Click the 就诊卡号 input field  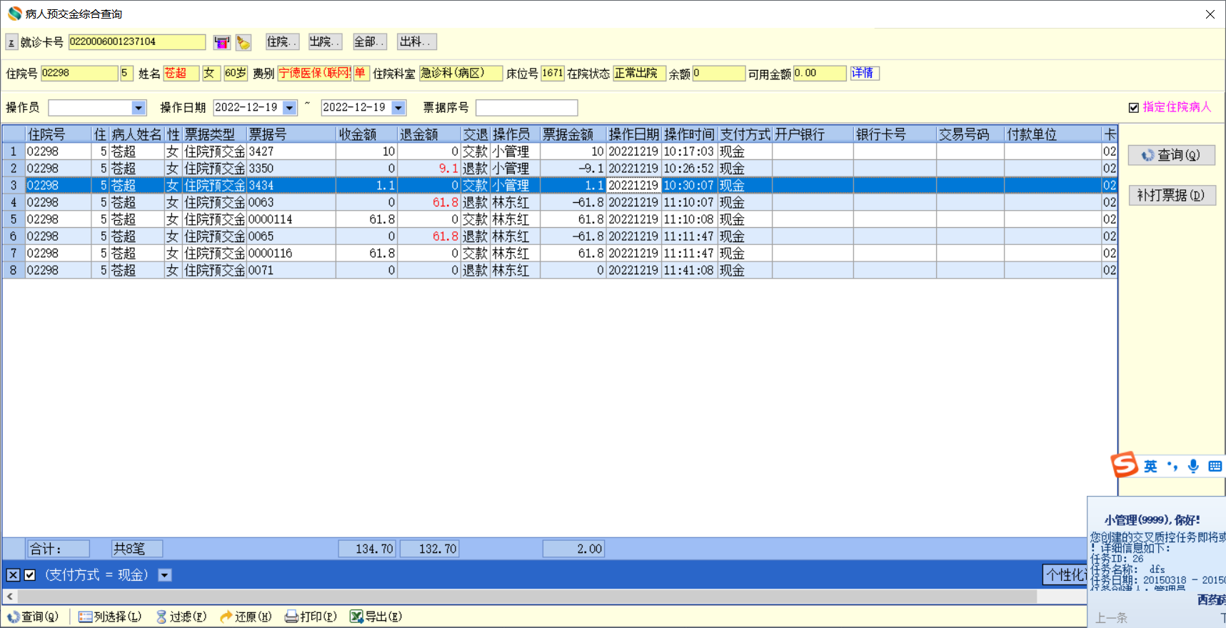[136, 42]
